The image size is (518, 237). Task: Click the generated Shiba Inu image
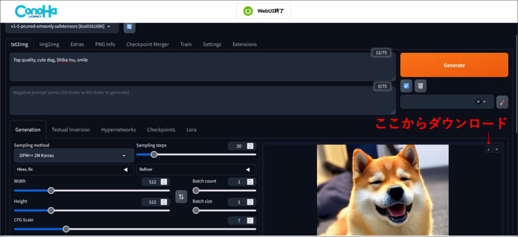(382, 190)
